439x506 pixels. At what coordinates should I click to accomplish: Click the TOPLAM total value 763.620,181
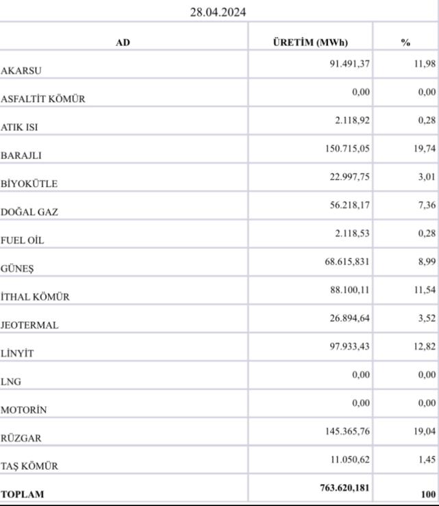coord(344,487)
